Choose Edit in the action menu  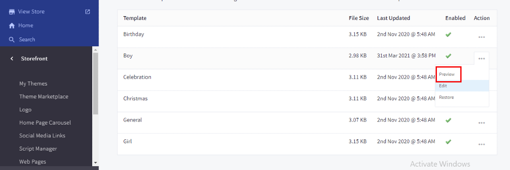[x=443, y=86]
